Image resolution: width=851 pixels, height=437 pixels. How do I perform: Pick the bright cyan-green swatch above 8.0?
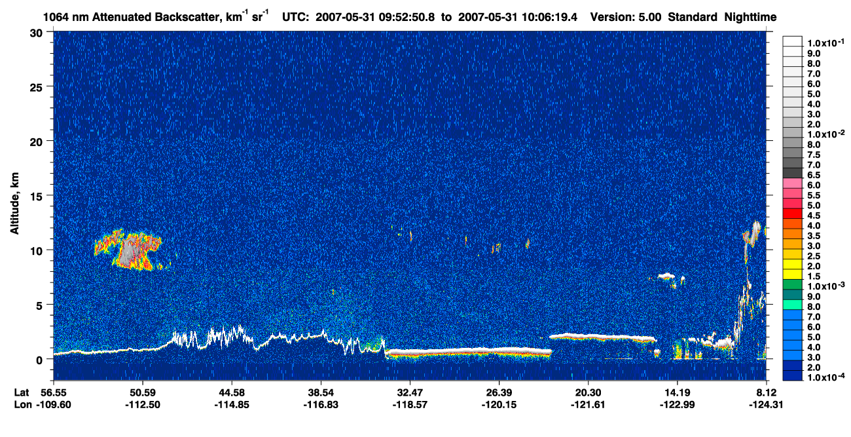pos(792,305)
